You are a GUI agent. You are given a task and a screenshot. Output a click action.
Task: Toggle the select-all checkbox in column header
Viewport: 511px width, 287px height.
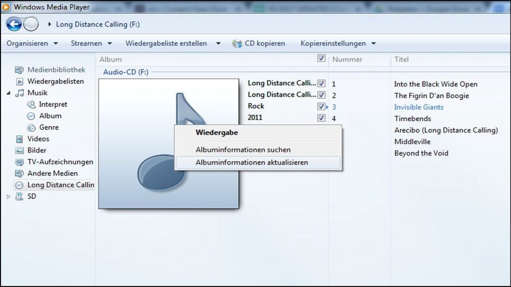point(321,58)
